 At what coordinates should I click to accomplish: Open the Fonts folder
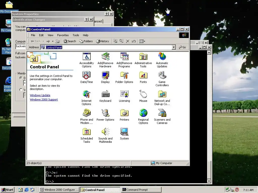[x=143, y=77]
